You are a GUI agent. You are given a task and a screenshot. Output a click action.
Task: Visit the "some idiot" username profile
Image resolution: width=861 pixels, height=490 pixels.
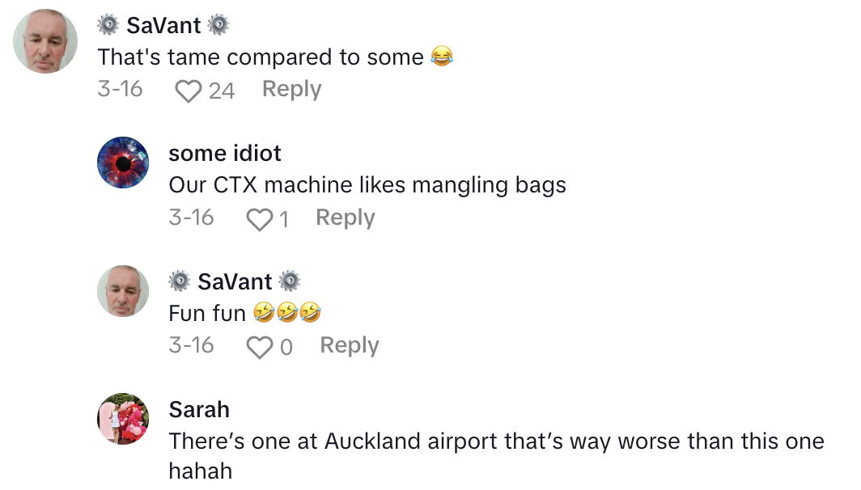[225, 153]
